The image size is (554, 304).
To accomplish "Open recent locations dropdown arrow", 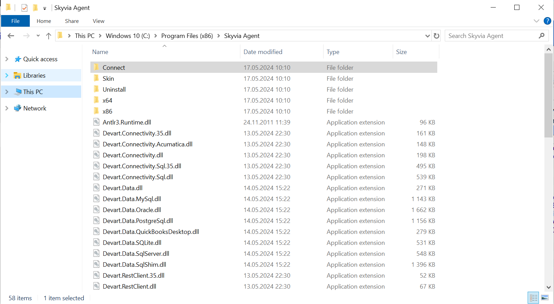I will tap(38, 36).
